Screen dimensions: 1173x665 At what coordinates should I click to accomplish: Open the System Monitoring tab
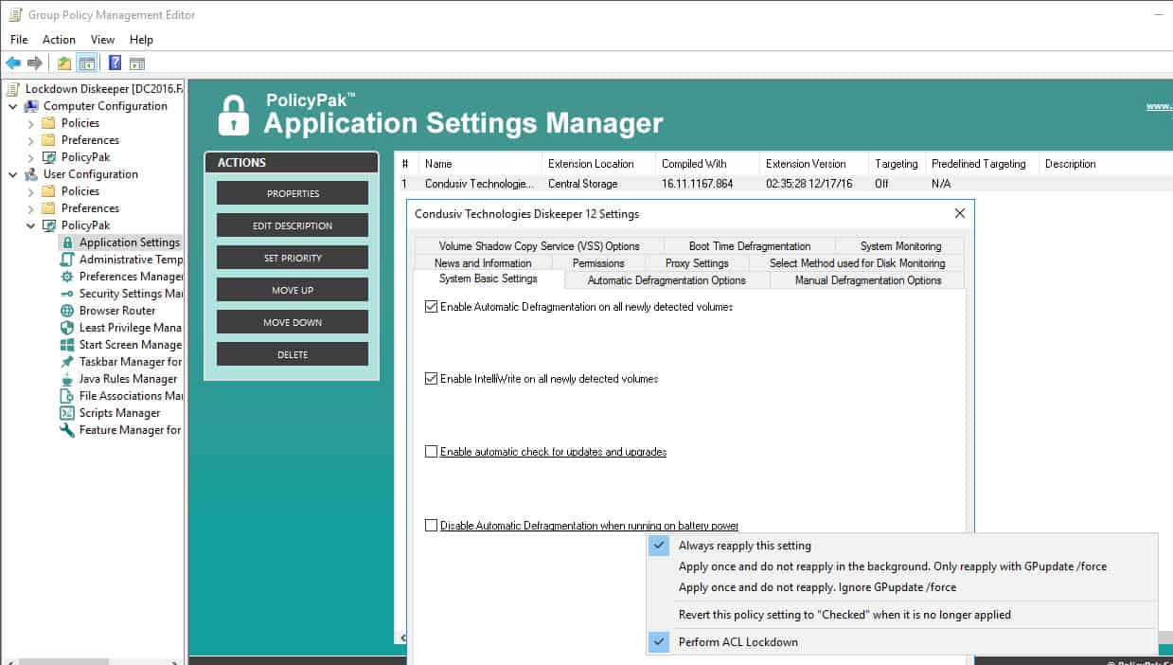click(900, 246)
